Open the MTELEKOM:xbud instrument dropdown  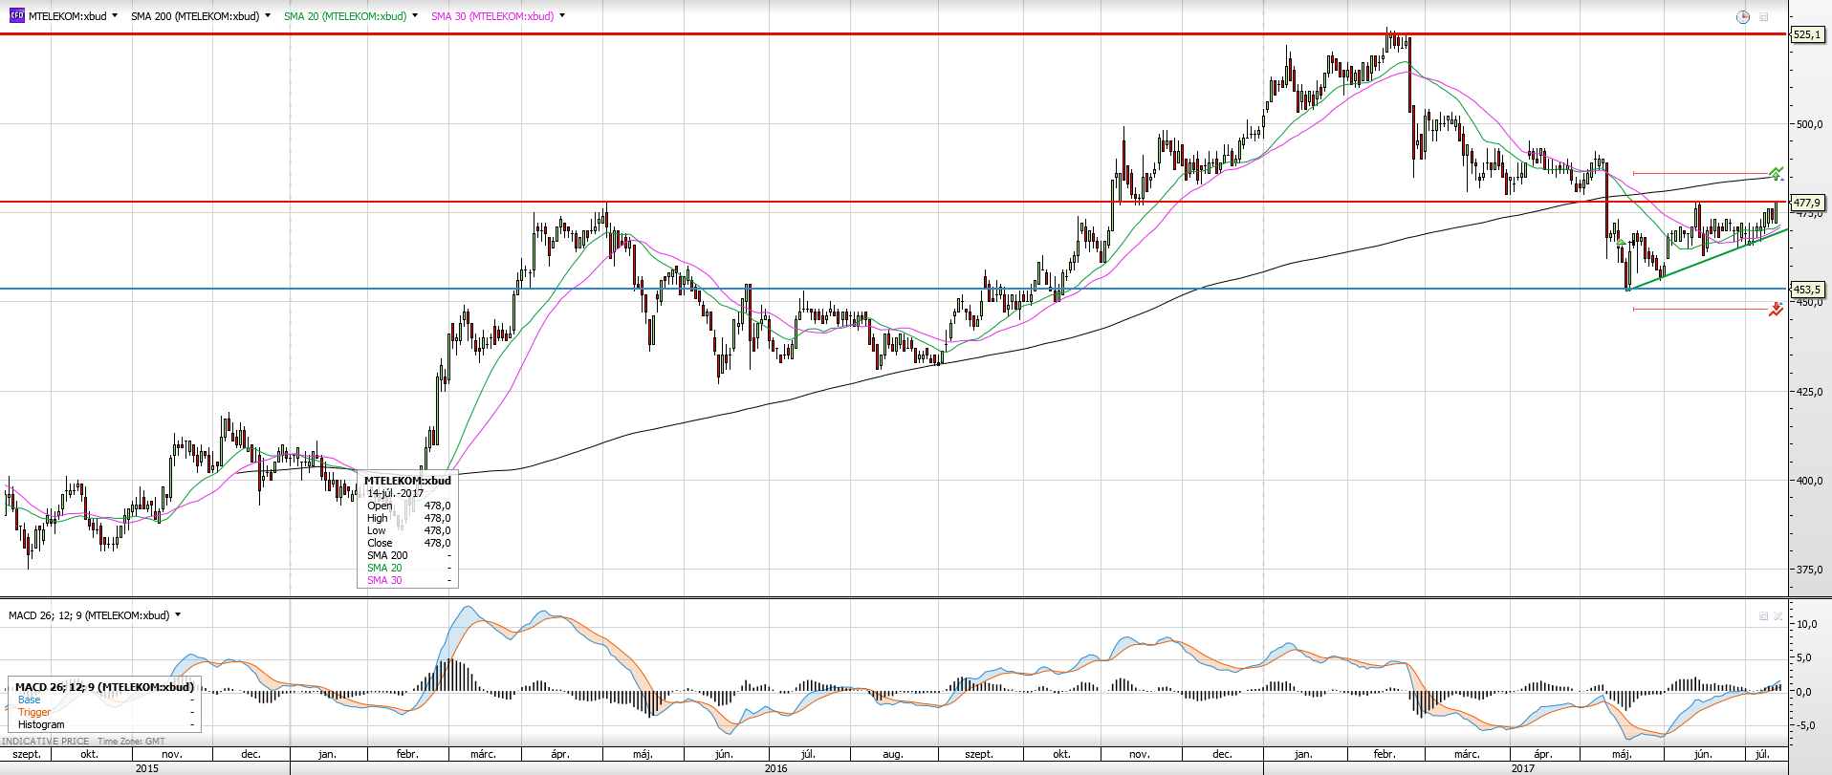(115, 15)
